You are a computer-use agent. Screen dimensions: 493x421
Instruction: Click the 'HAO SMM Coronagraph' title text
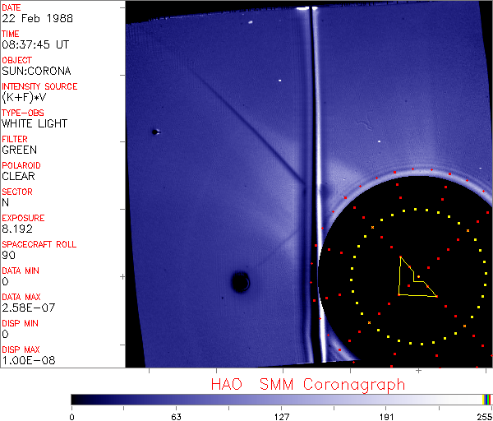tap(307, 384)
